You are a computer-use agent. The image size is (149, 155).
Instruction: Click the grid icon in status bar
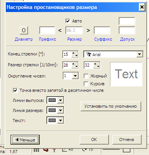37,150
